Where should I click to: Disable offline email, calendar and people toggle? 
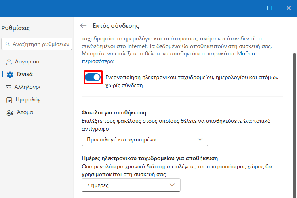point(93,77)
